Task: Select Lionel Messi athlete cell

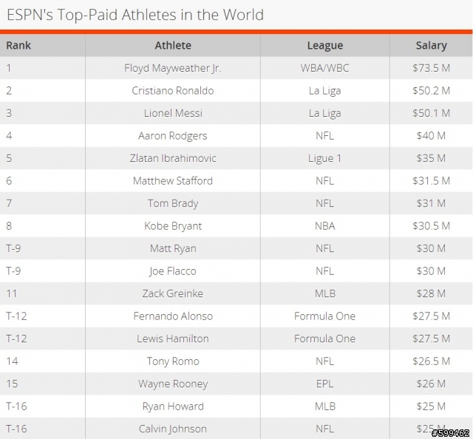Action: 173,113
